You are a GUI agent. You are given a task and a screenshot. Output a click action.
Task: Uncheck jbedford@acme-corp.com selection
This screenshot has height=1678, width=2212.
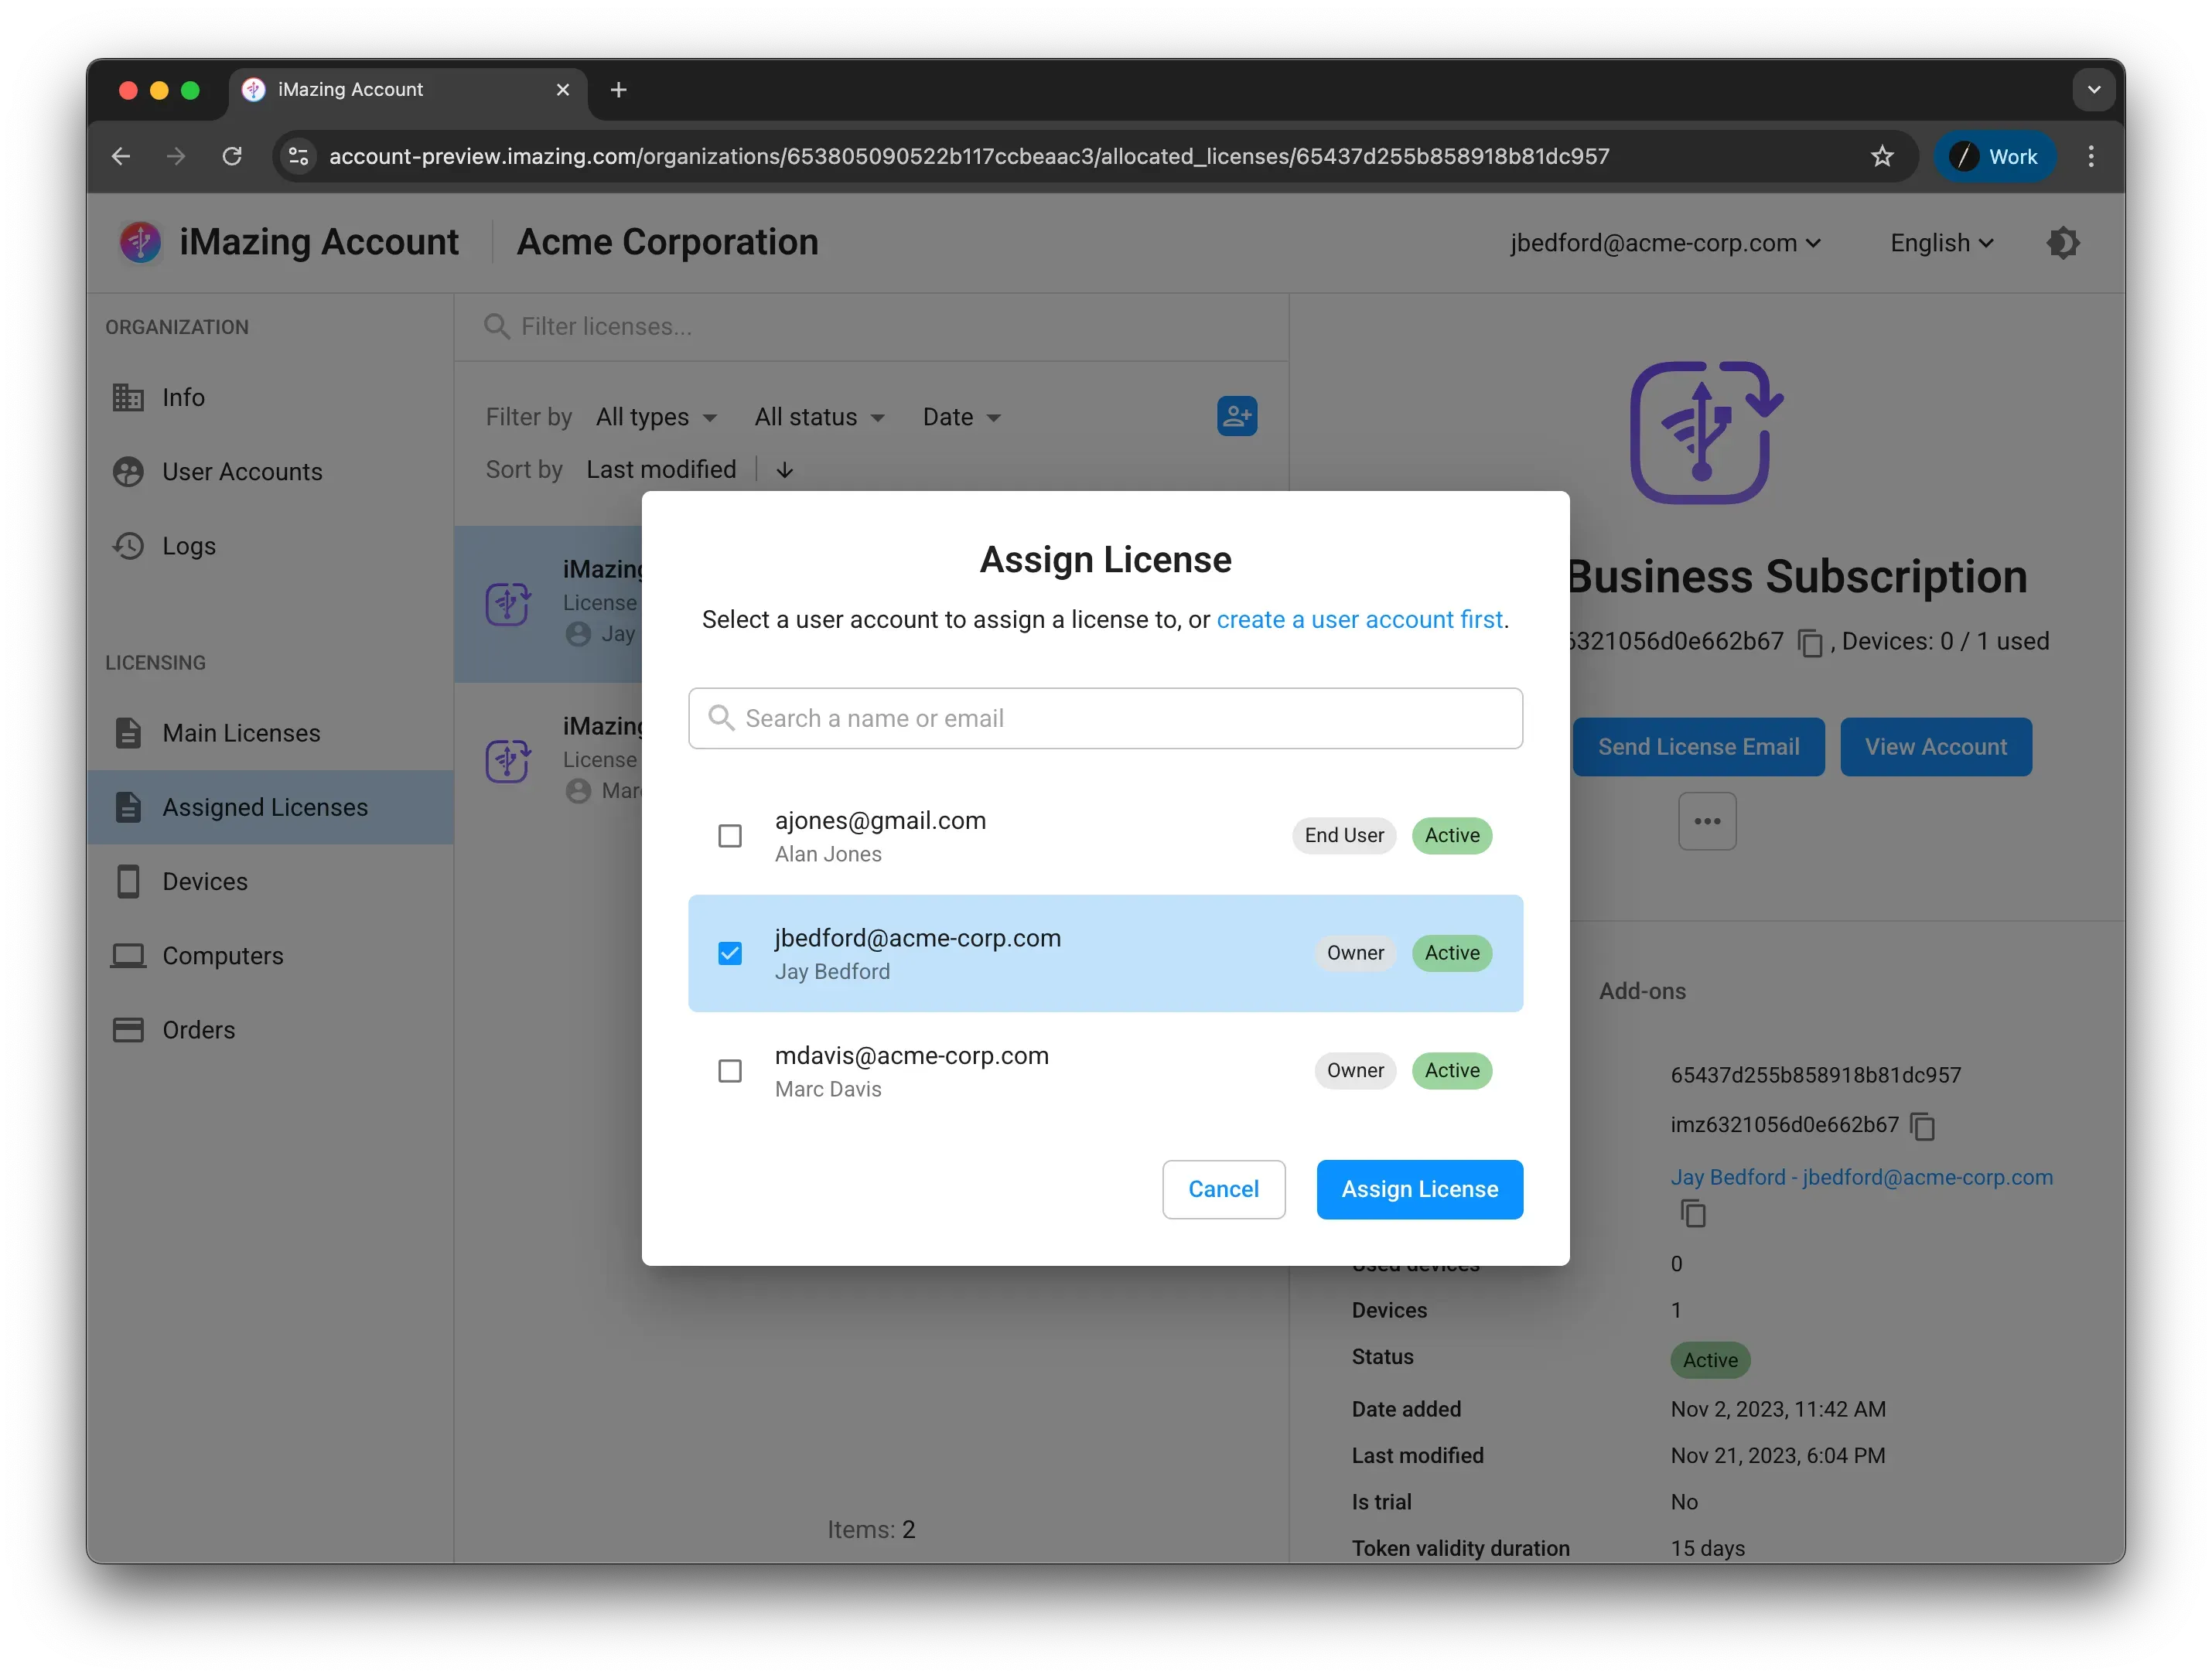click(730, 953)
